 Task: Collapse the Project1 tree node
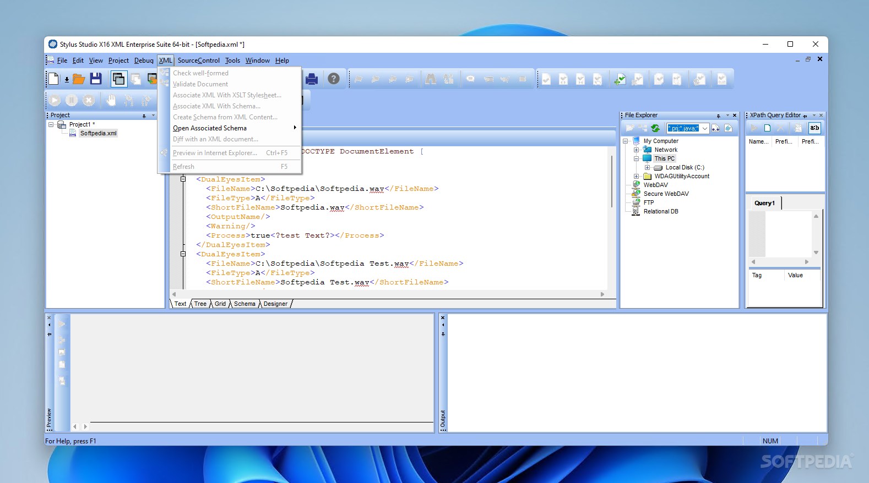(51, 125)
